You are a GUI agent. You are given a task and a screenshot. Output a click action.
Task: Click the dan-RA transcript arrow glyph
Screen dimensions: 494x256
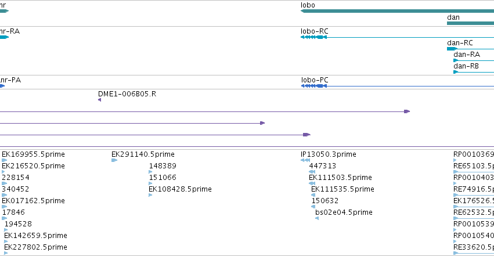click(x=456, y=60)
